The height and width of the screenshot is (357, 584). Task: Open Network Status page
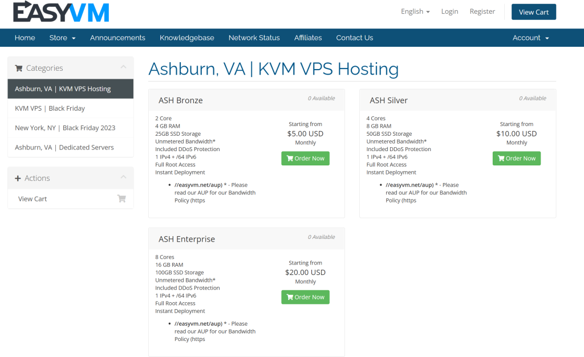tap(254, 38)
